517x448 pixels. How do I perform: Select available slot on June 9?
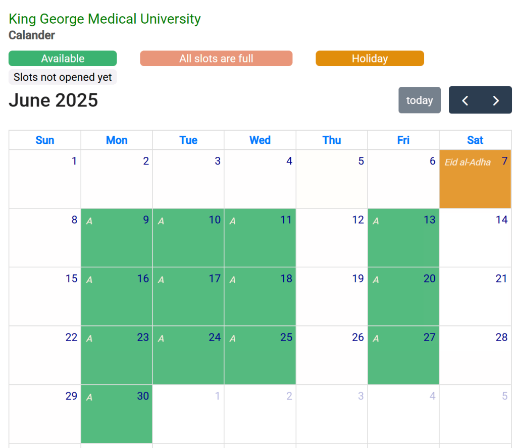pyautogui.click(x=117, y=238)
